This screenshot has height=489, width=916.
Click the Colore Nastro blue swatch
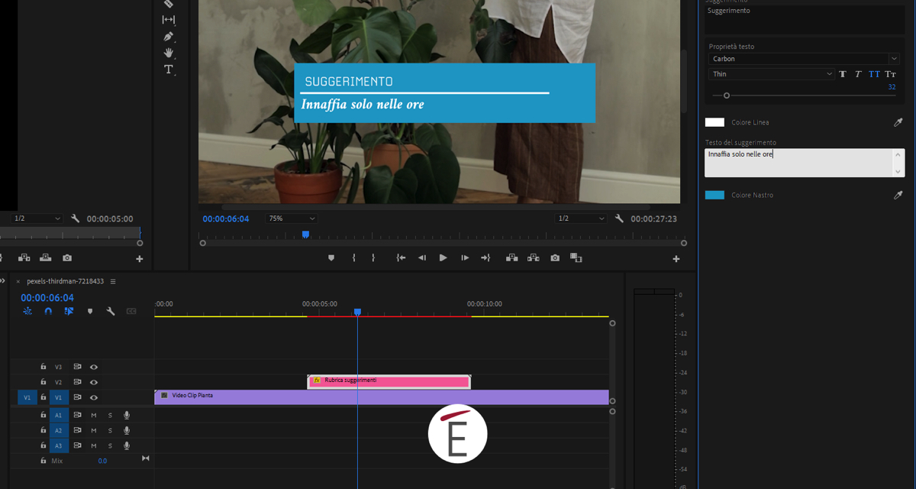click(714, 195)
